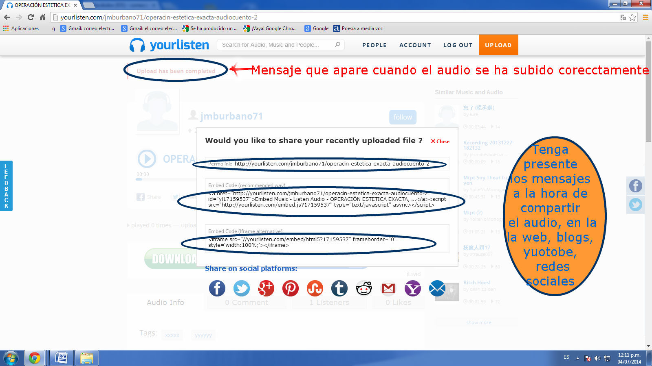Open File Explorer from the taskbar
This screenshot has height=366, width=652.
tap(86, 358)
